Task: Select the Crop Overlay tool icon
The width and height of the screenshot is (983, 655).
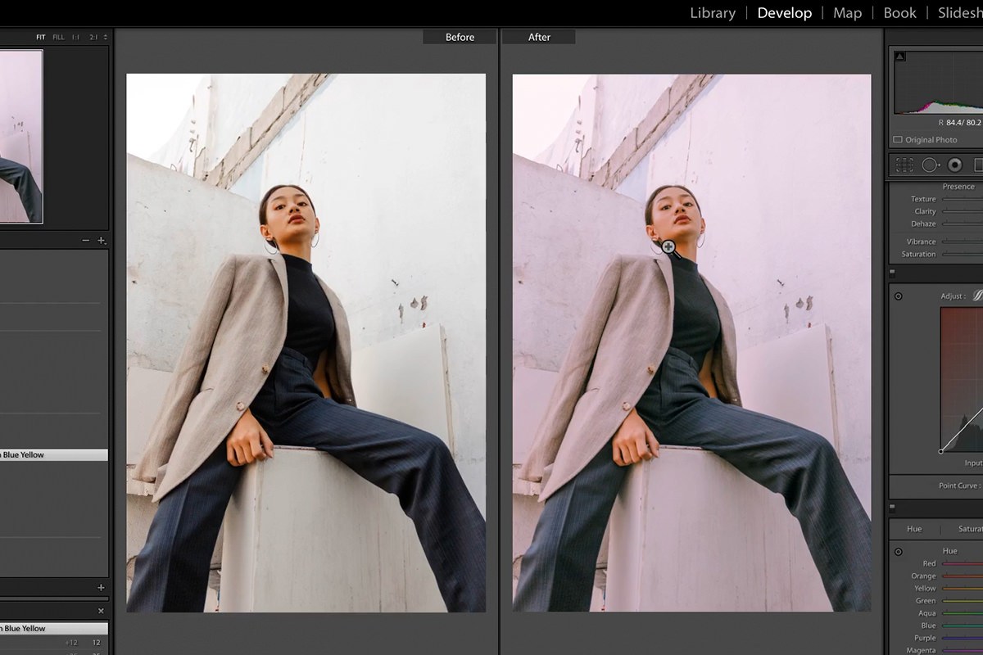Action: tap(904, 165)
